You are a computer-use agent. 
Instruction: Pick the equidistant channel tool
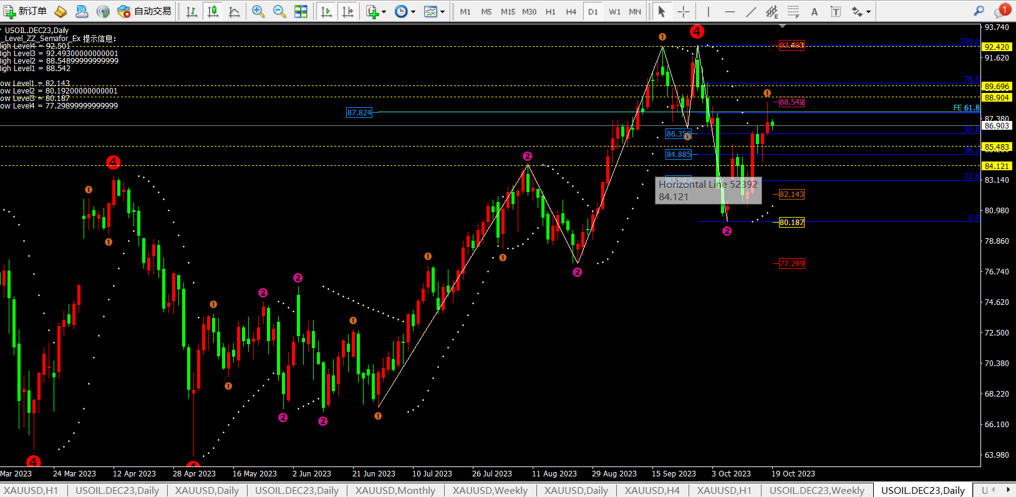tap(772, 11)
